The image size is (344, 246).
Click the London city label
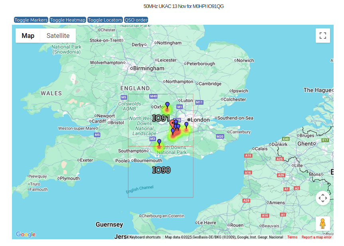pos(200,120)
